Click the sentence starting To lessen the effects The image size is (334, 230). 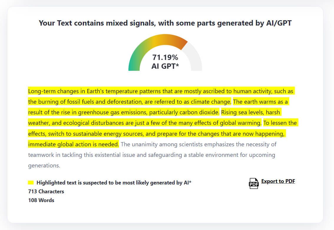click(x=156, y=134)
